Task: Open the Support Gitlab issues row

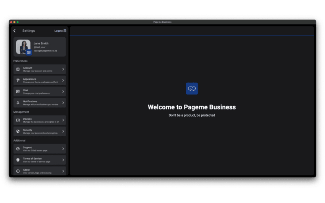Action: pos(40,149)
